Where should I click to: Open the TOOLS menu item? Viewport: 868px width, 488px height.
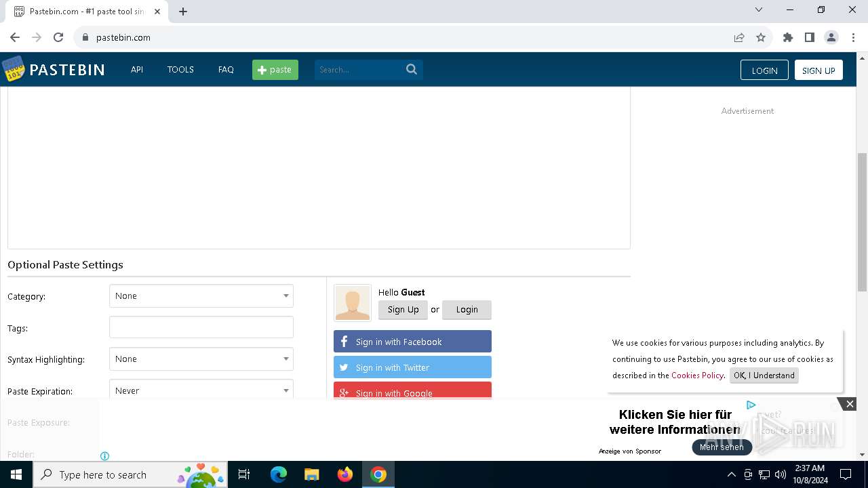click(x=180, y=70)
